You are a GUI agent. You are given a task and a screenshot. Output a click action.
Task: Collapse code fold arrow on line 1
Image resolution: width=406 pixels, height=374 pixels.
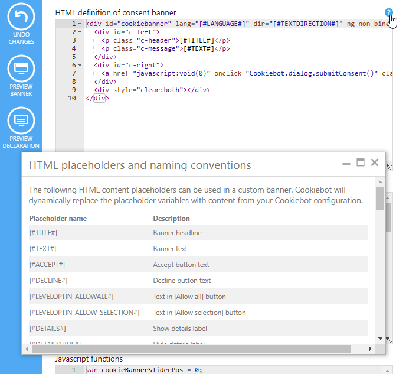click(x=80, y=24)
